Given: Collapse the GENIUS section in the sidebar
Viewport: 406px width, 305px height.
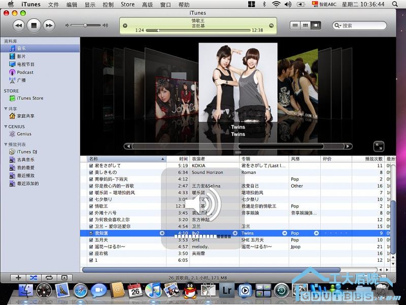Looking at the screenshot, I should (6, 127).
